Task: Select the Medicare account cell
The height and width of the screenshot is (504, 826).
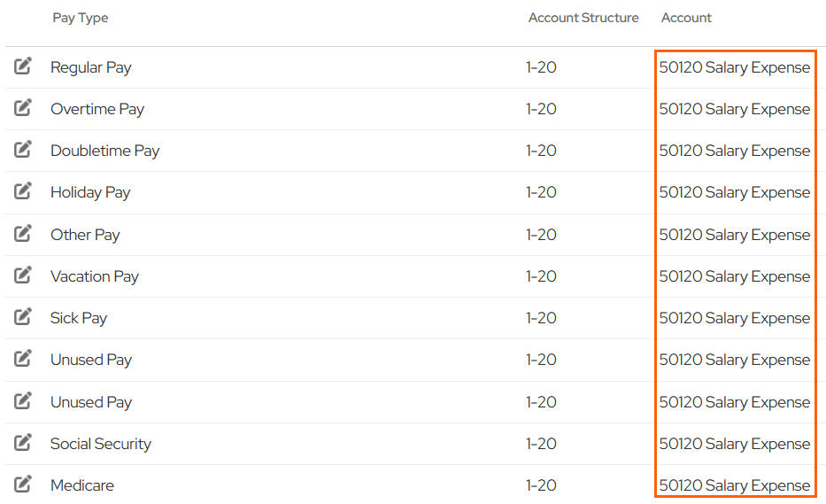Action: coord(734,485)
